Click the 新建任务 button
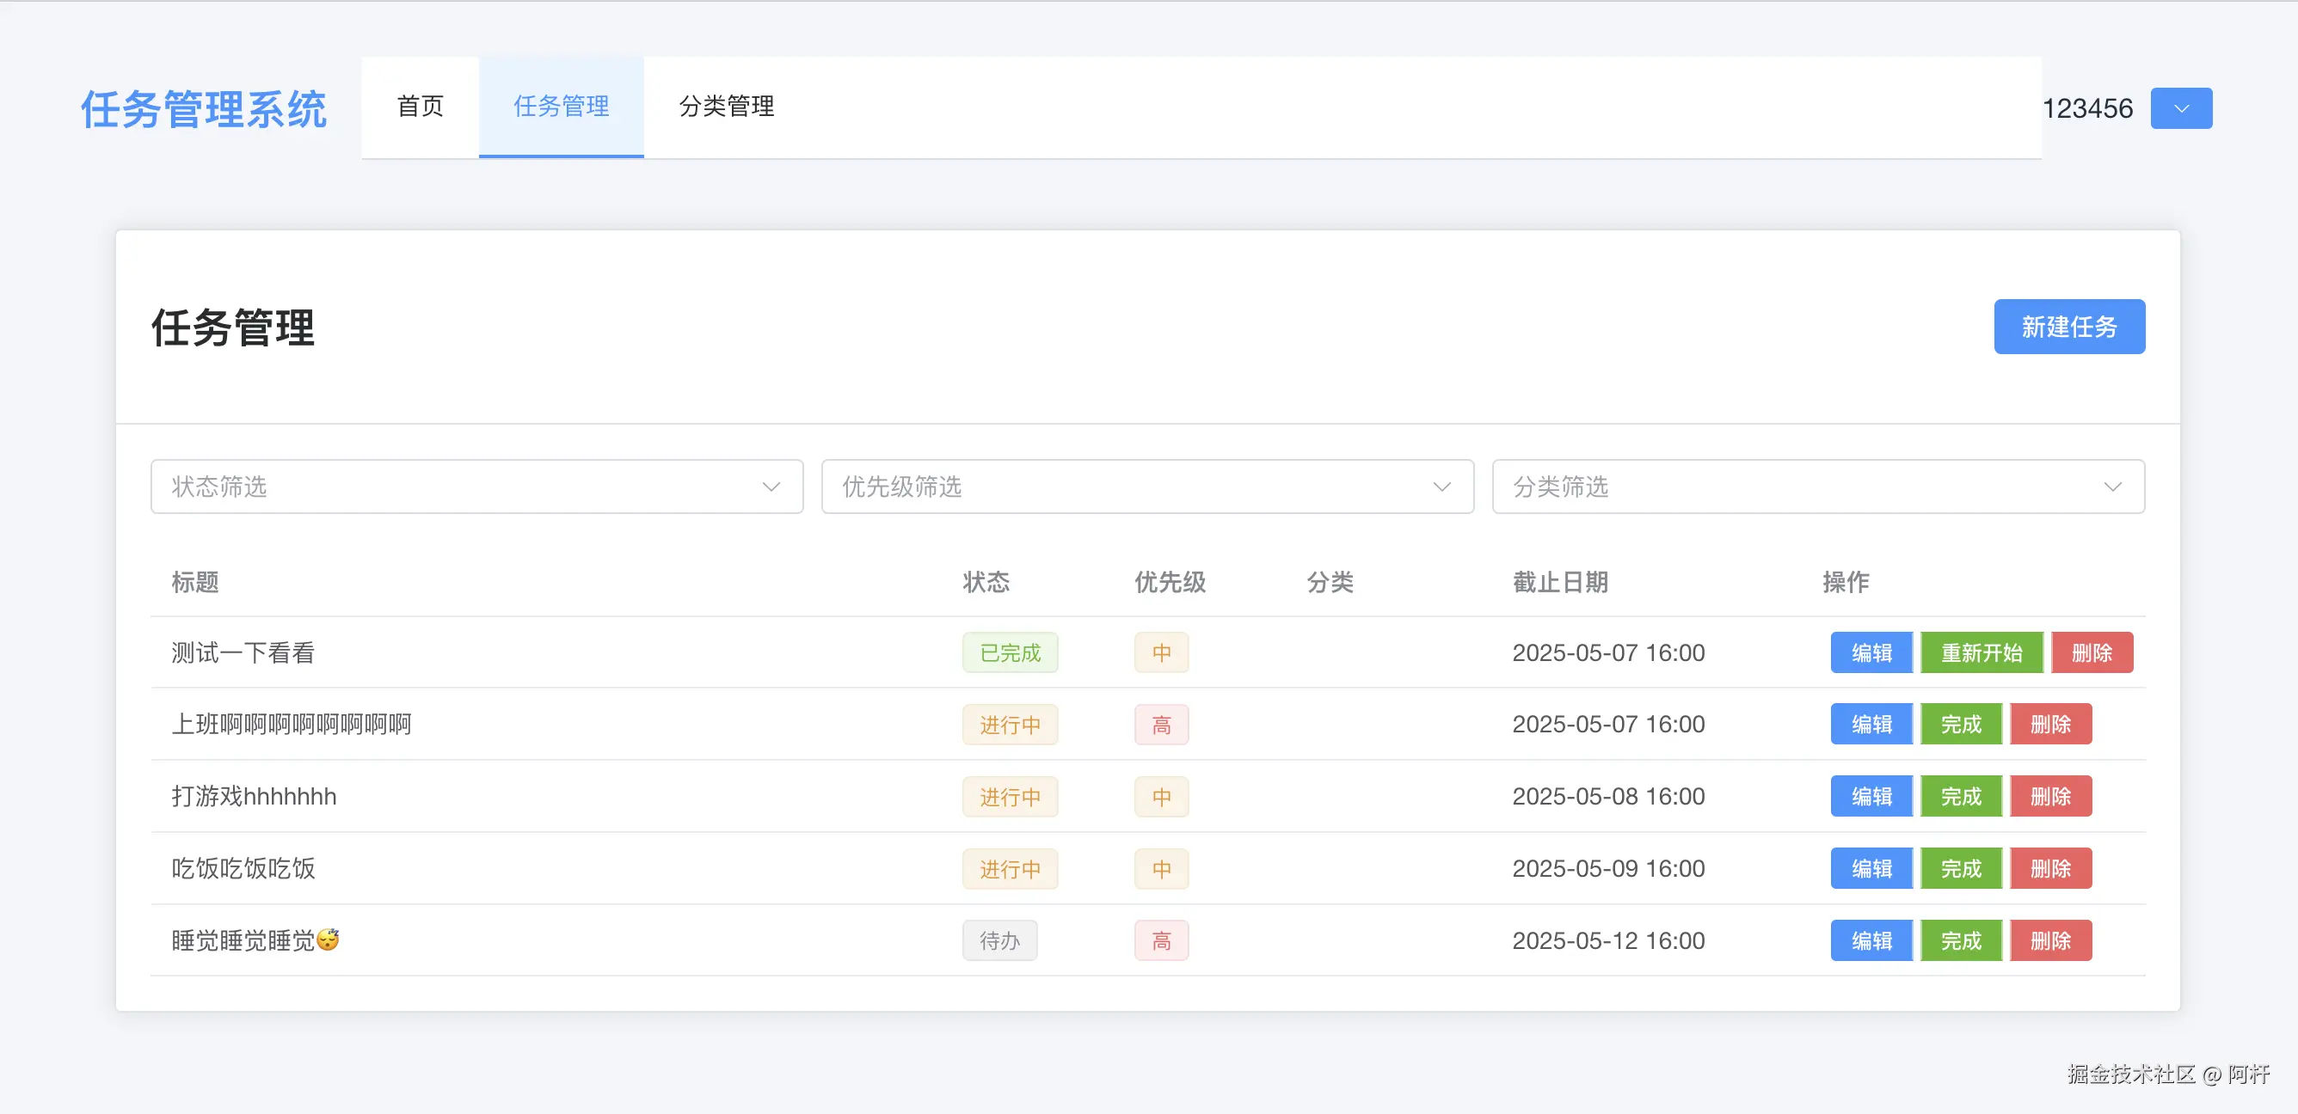The height and width of the screenshot is (1114, 2298). pyautogui.click(x=2068, y=327)
